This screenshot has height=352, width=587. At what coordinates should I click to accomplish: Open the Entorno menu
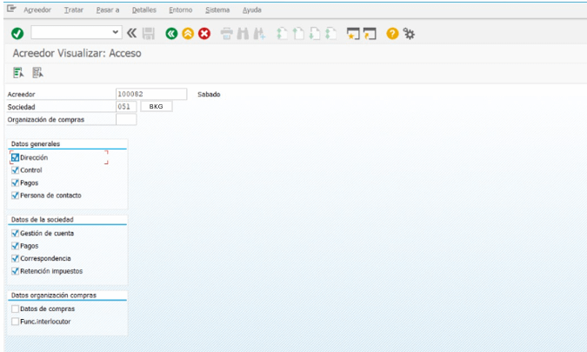click(x=180, y=10)
